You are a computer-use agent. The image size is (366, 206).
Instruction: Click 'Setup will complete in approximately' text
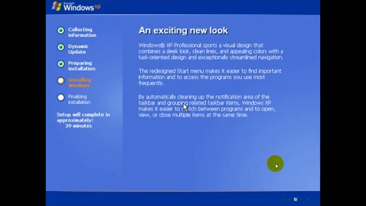tap(83, 117)
